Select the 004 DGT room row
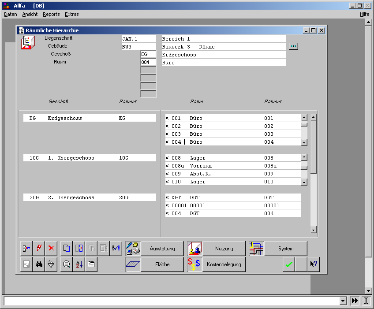Screen dimensions: 374x309 pyautogui.click(x=233, y=213)
